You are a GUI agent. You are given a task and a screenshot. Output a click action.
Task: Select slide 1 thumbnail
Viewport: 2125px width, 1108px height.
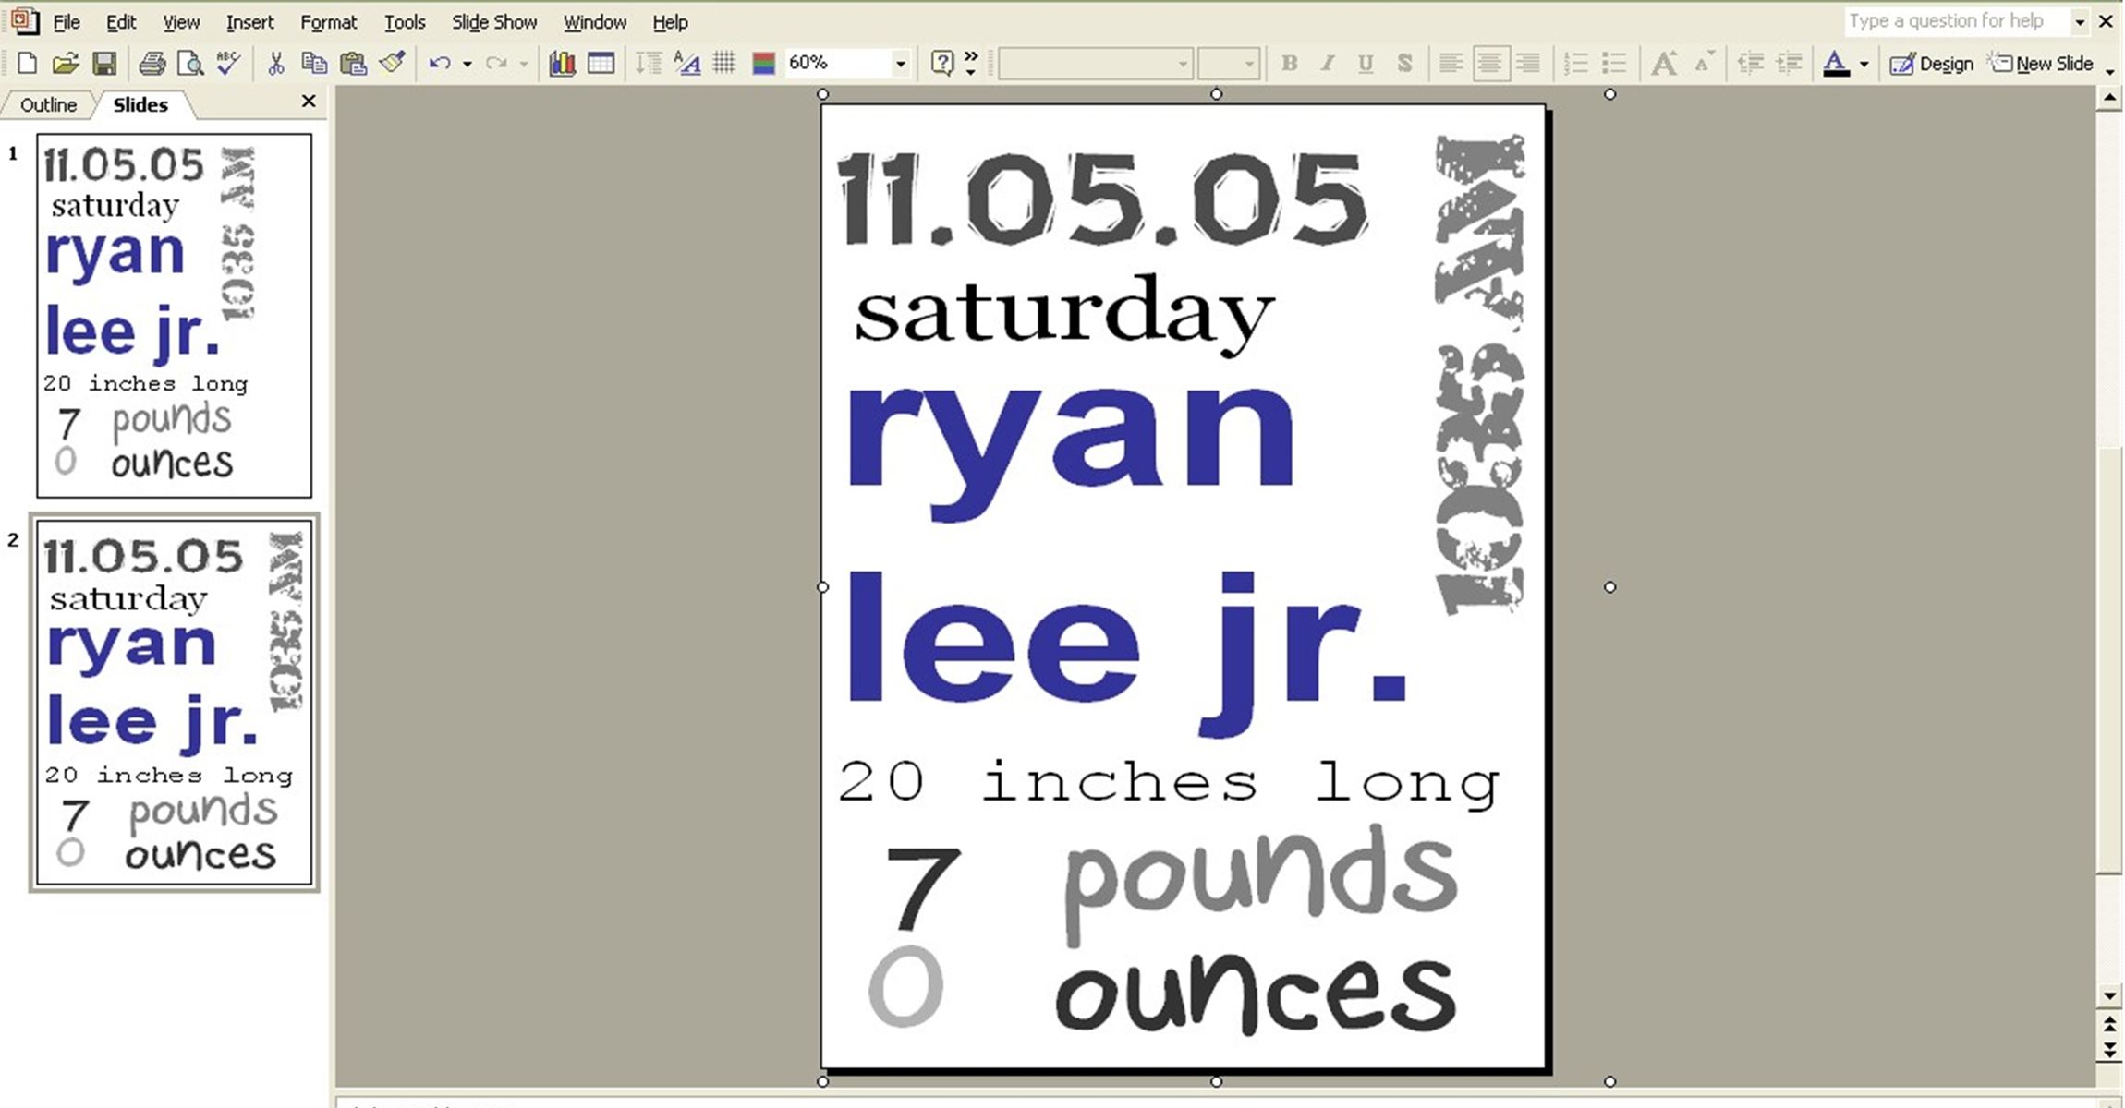pos(174,315)
